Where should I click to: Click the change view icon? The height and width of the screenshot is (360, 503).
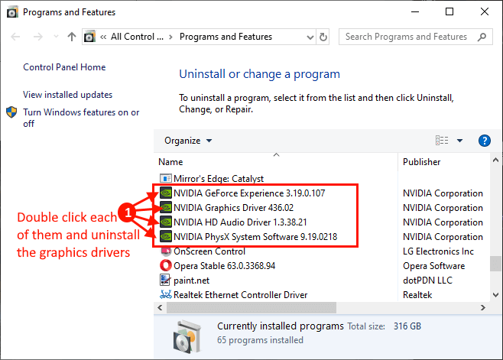click(442, 140)
